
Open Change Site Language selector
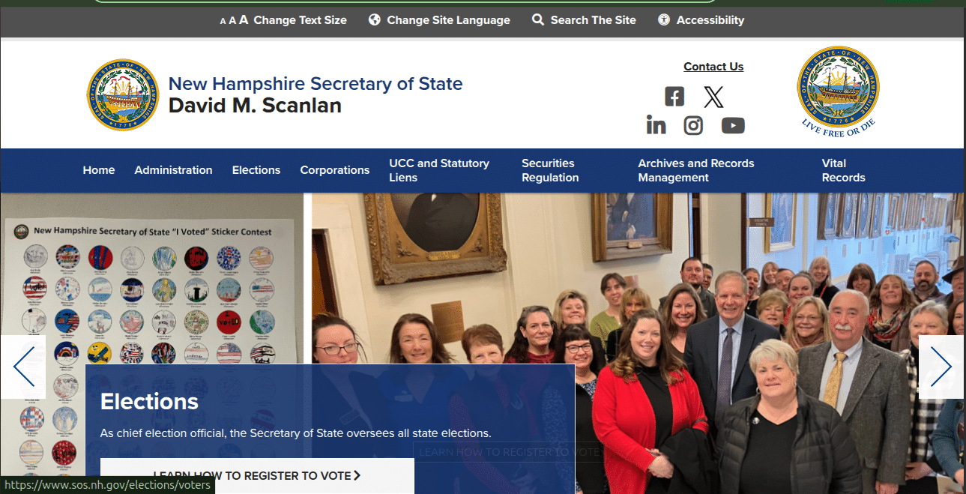point(439,20)
